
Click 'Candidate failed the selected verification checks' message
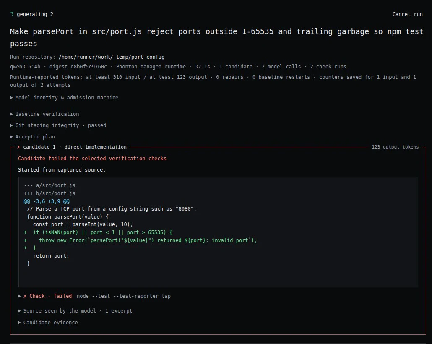pos(92,158)
